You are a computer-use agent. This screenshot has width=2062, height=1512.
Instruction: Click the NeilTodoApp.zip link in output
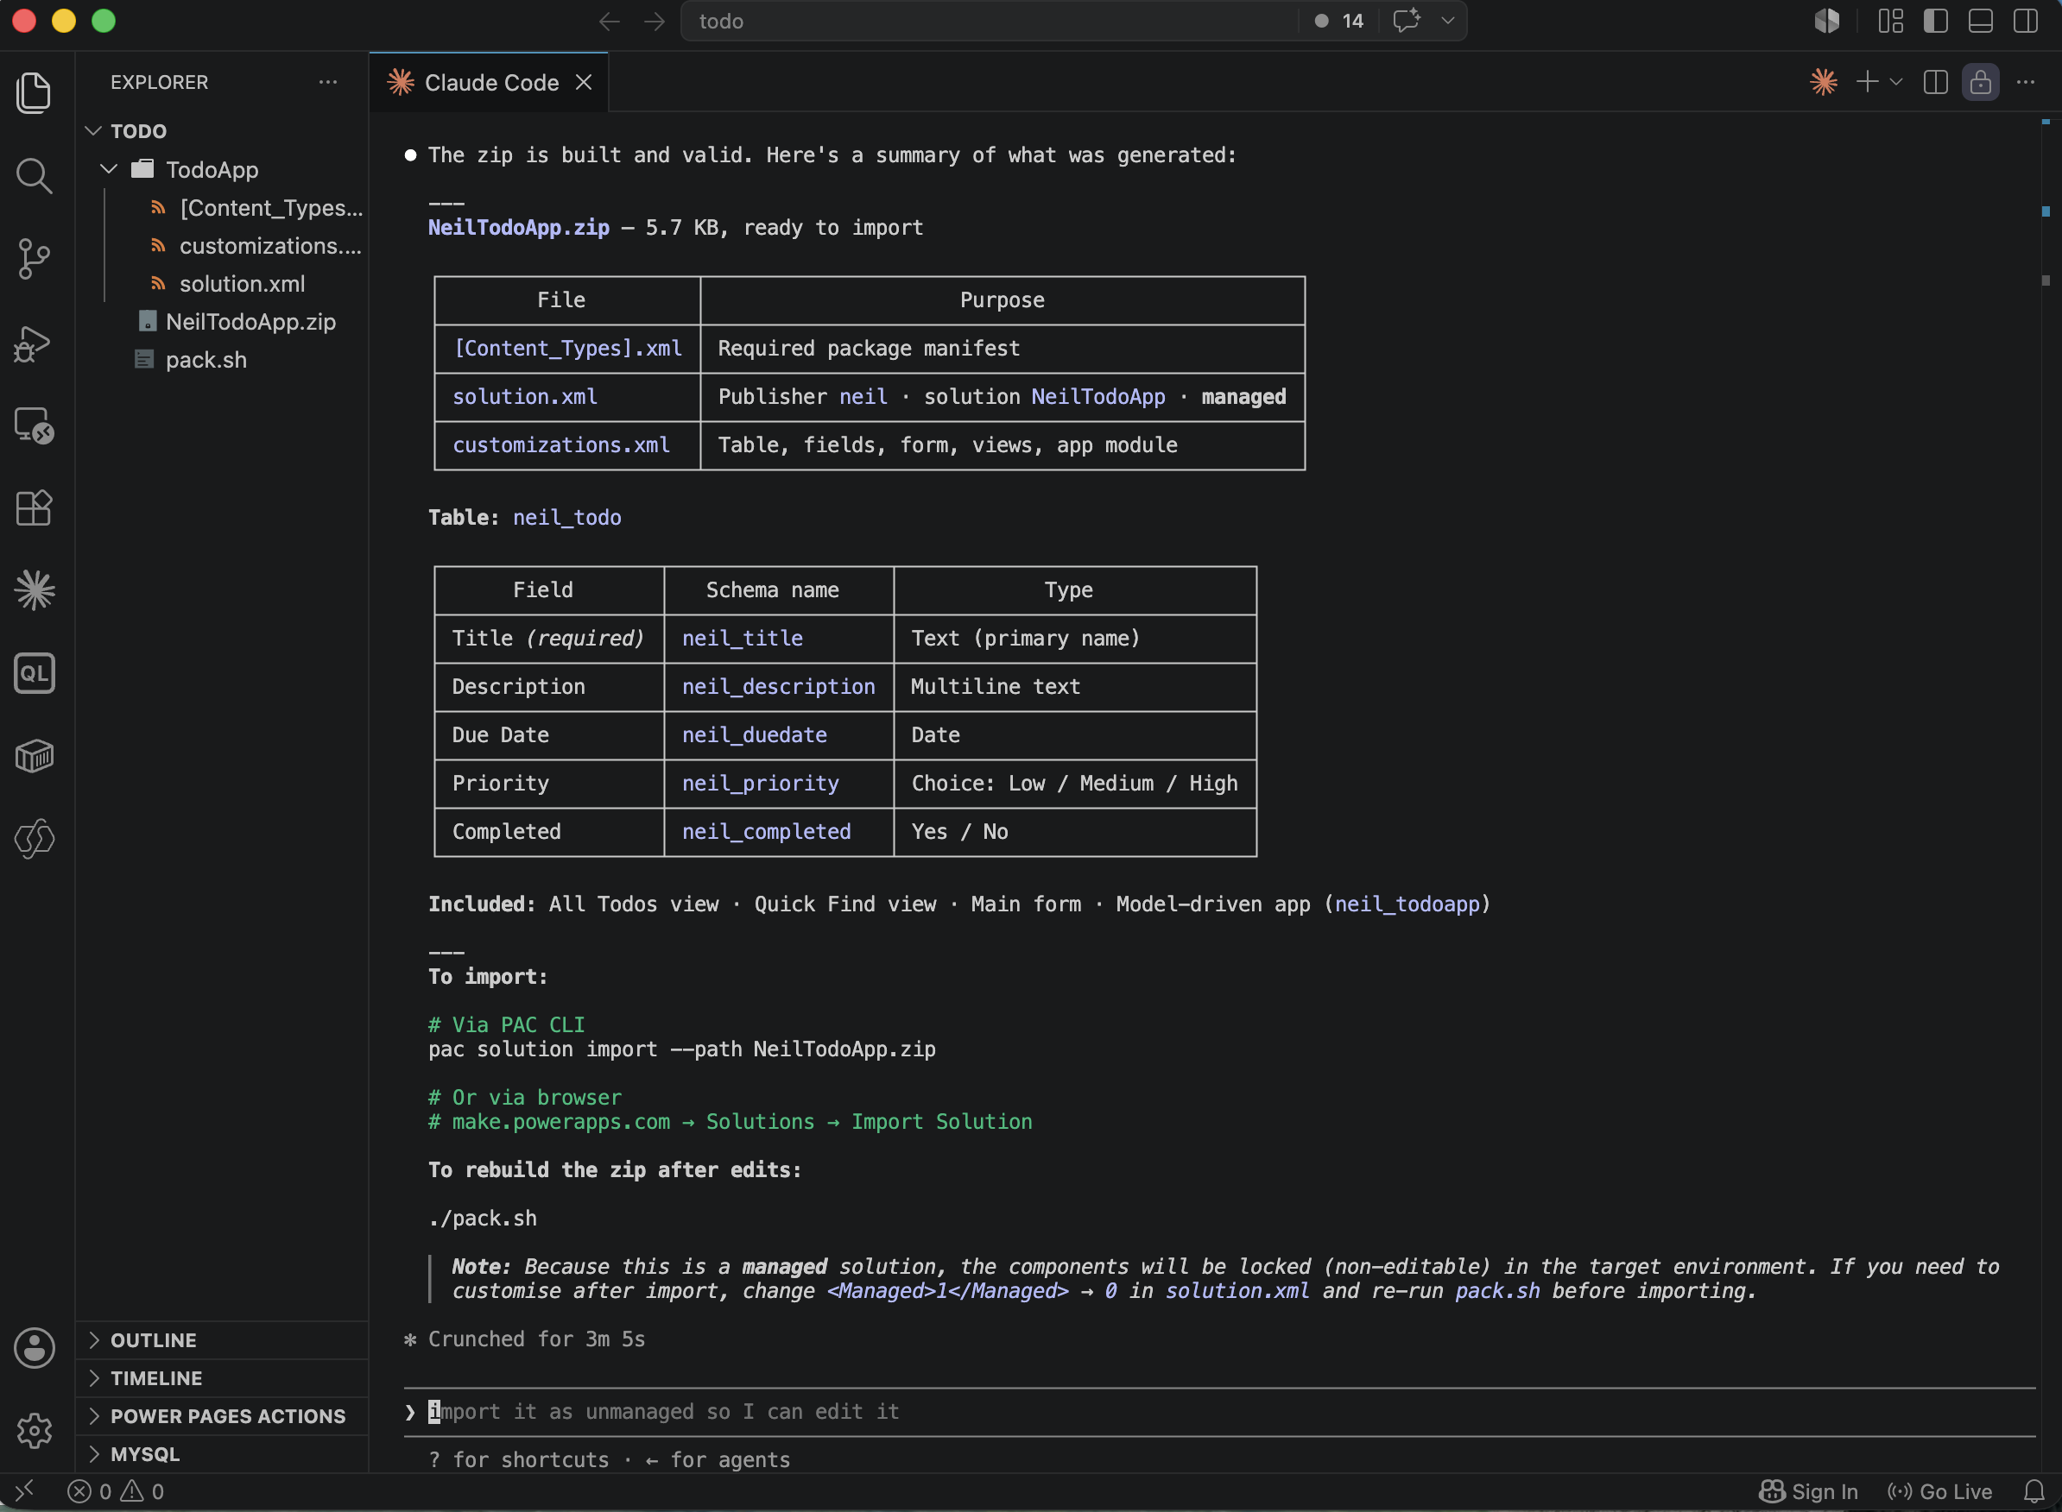click(x=518, y=228)
